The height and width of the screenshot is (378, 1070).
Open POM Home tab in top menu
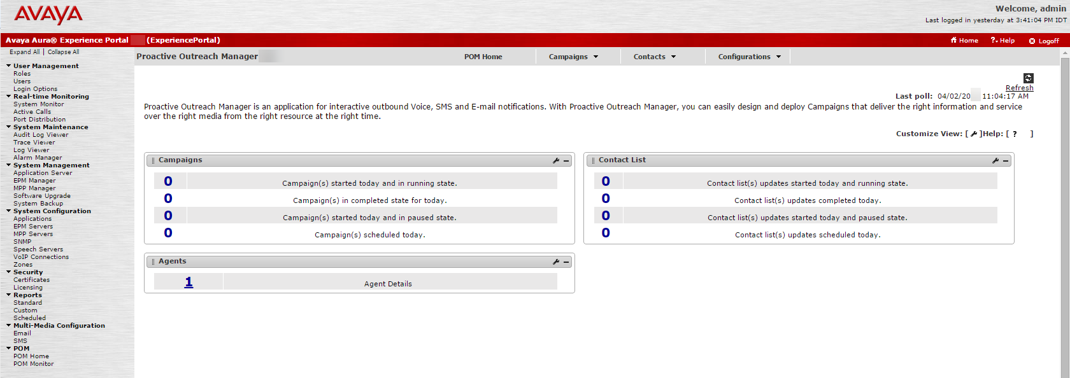483,57
